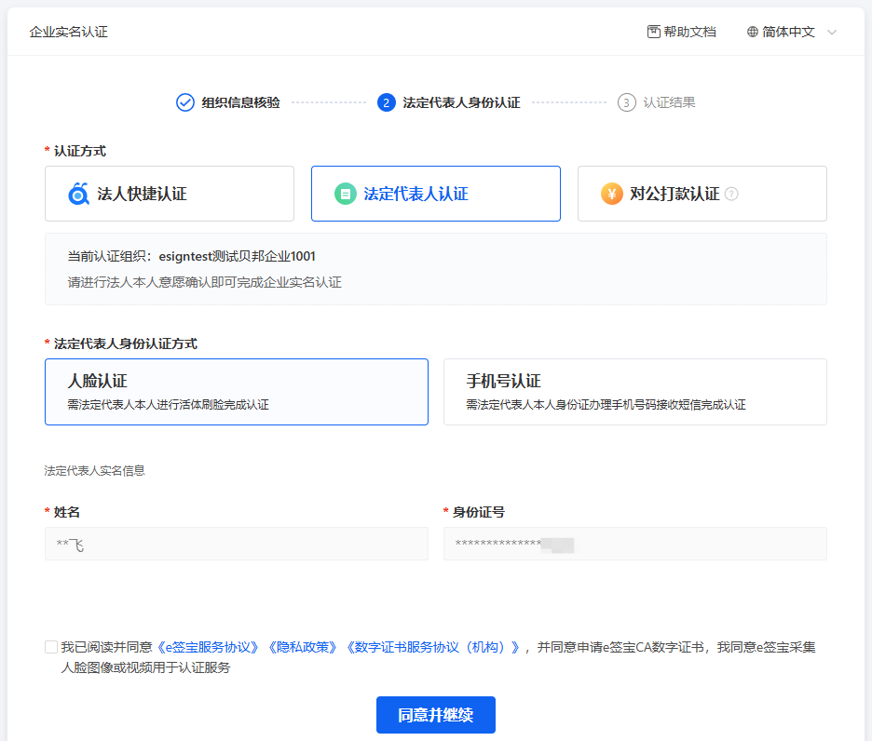Click the question mark help icon beside 对公打款认证
The height and width of the screenshot is (741, 872).
point(731,195)
